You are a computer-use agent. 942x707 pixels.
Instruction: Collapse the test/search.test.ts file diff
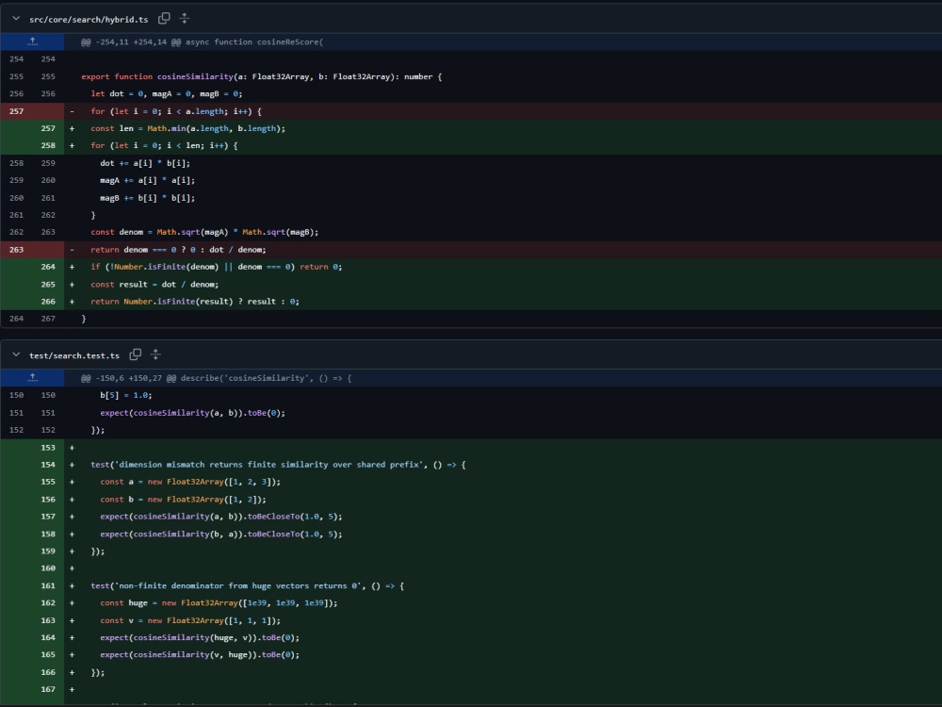16,354
